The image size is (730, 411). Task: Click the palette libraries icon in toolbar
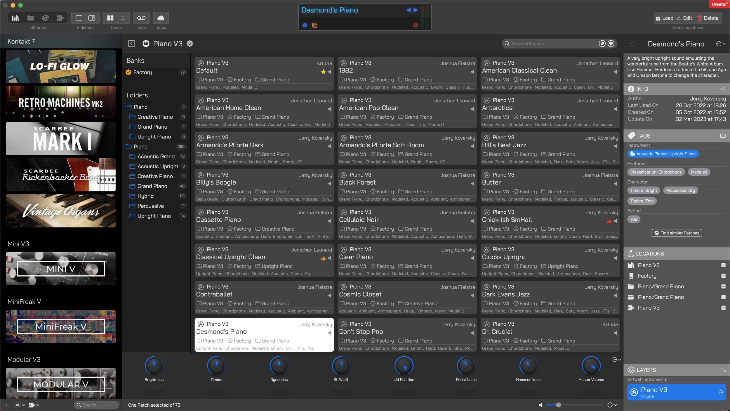[x=45, y=18]
